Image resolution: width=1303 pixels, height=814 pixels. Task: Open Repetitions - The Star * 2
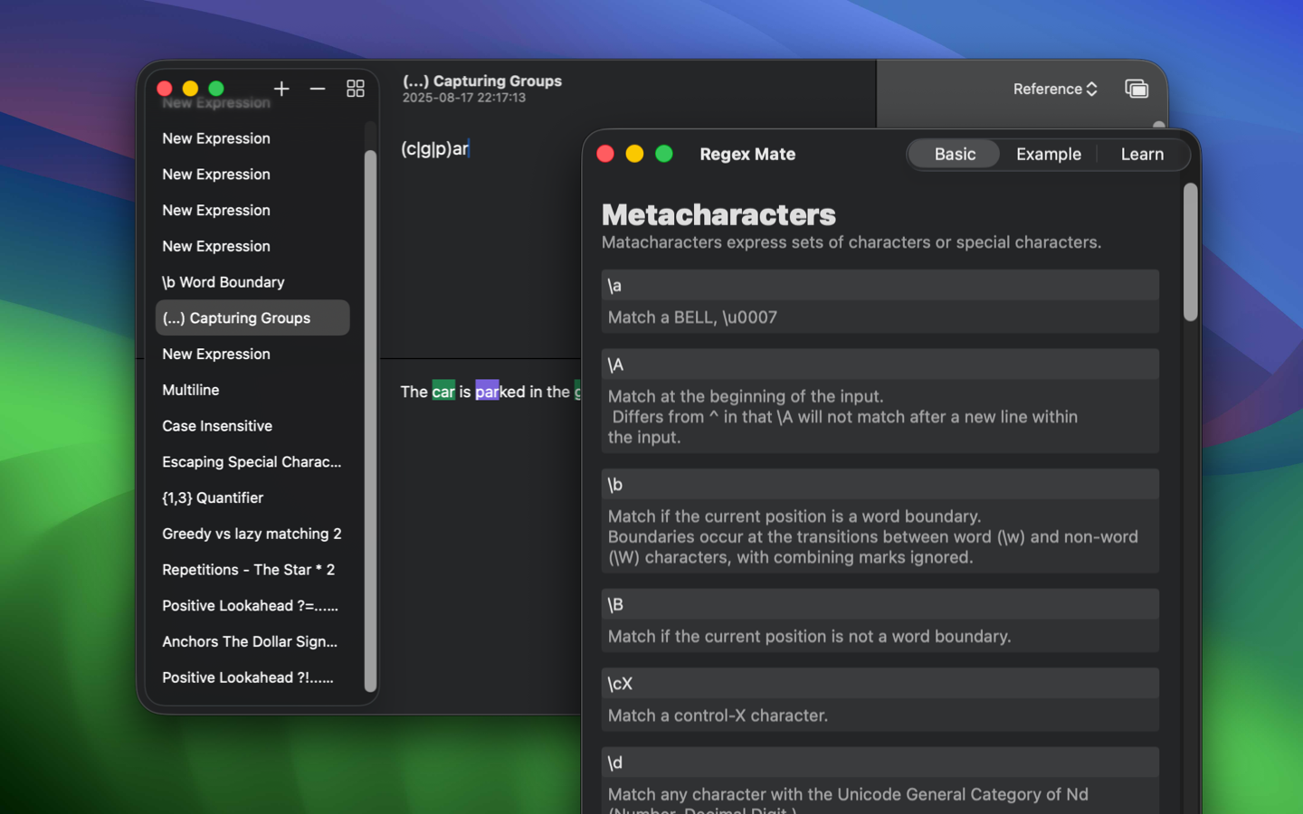pos(253,570)
